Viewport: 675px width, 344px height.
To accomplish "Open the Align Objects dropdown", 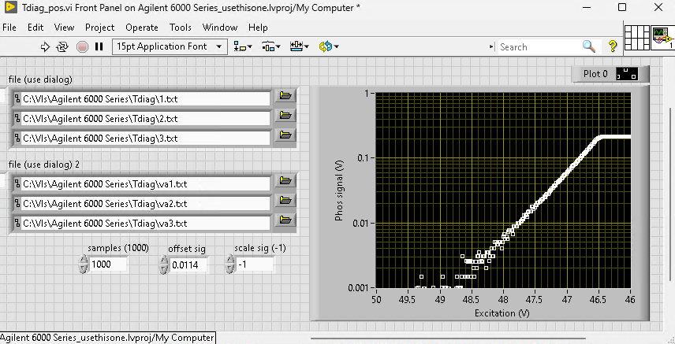I will click(x=244, y=47).
